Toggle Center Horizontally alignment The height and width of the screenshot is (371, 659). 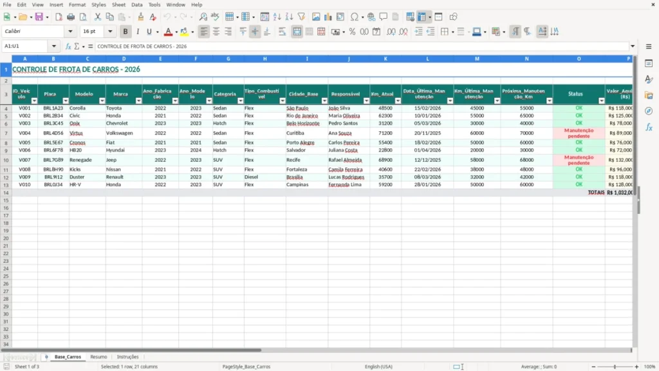click(x=216, y=32)
